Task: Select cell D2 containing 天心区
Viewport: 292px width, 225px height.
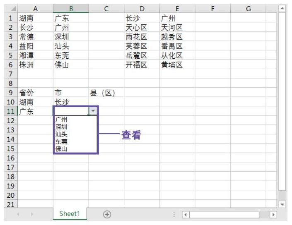Action: (142, 27)
